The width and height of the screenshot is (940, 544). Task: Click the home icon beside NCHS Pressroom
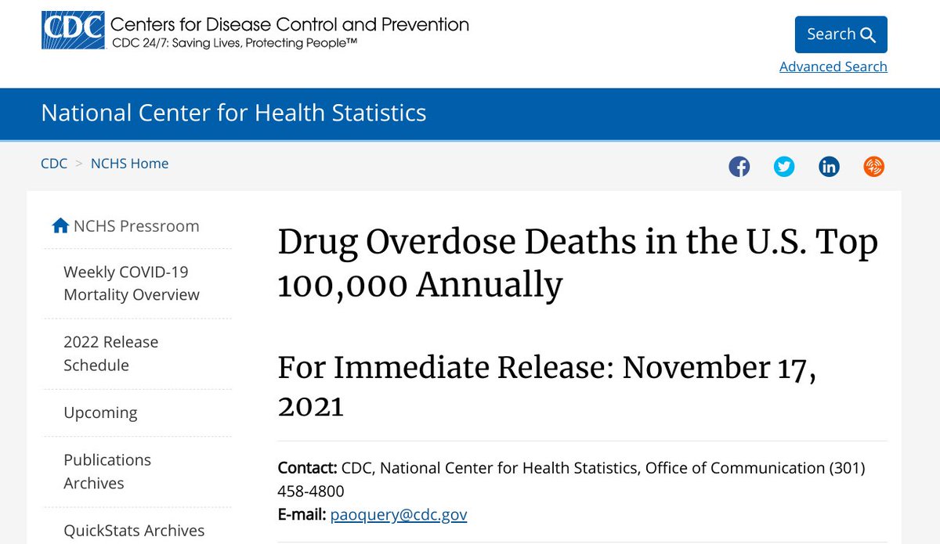pyautogui.click(x=60, y=226)
